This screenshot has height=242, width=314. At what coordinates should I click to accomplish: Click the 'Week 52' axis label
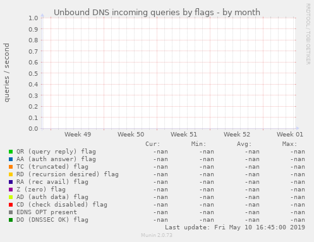(237, 135)
